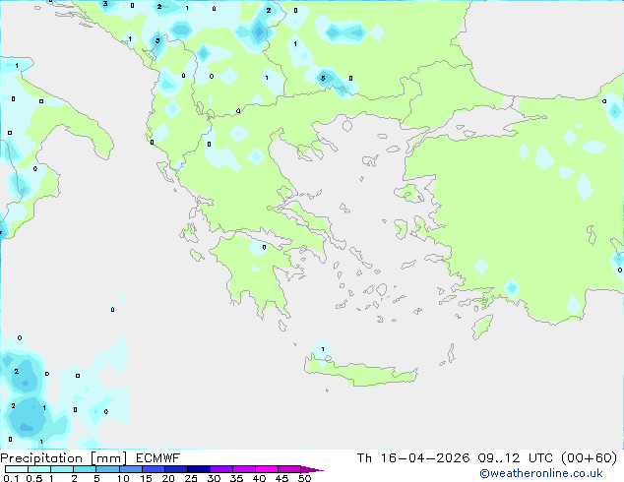
Task: Click the '(00+60)' forecast offset text
Action: coord(589,458)
